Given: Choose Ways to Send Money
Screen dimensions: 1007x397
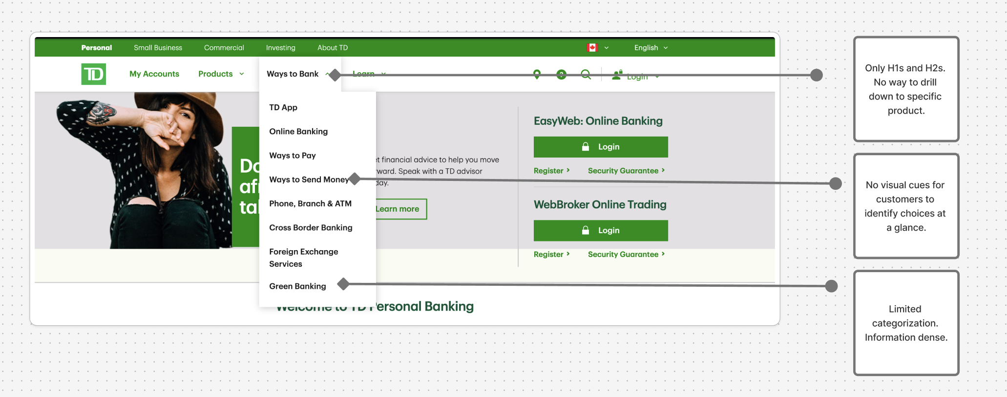Looking at the screenshot, I should 309,179.
